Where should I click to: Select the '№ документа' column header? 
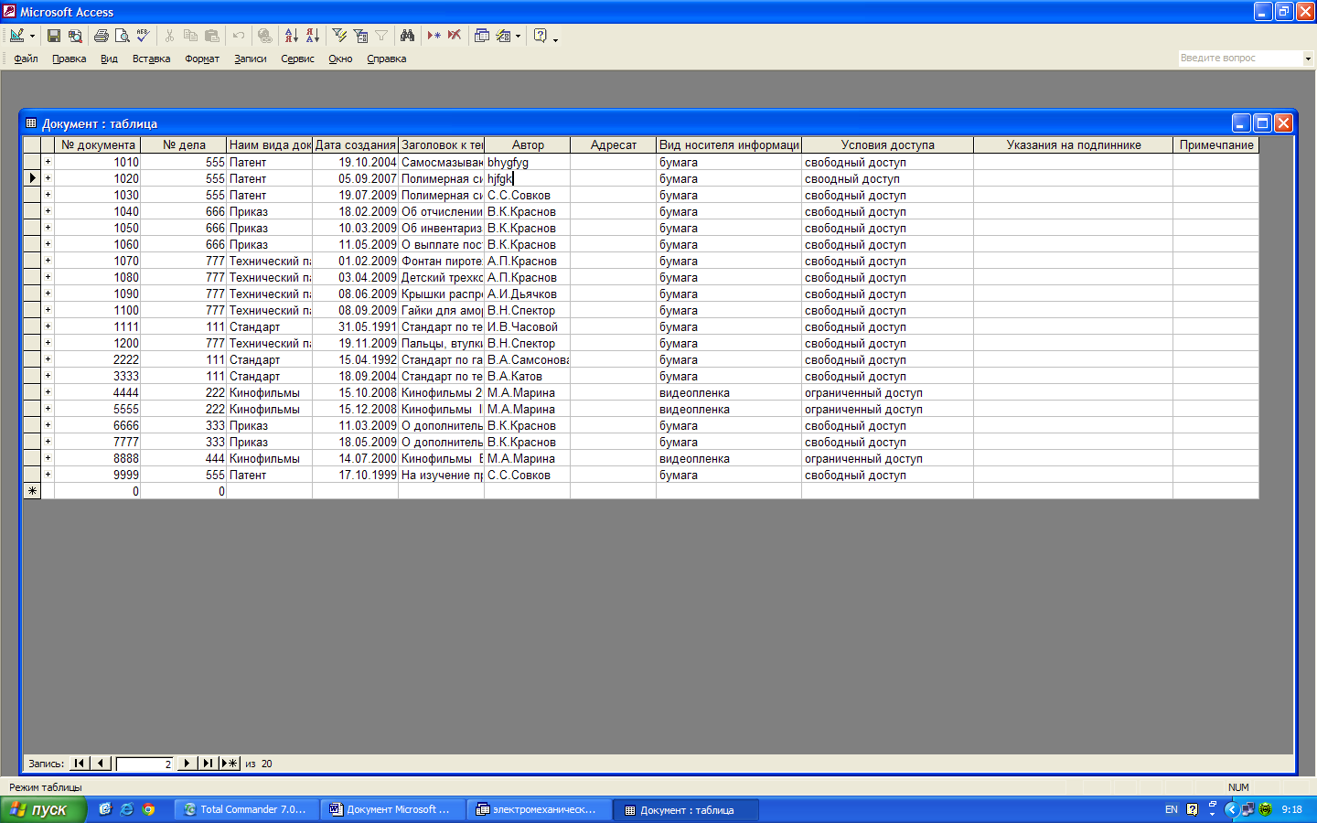pyautogui.click(x=98, y=144)
